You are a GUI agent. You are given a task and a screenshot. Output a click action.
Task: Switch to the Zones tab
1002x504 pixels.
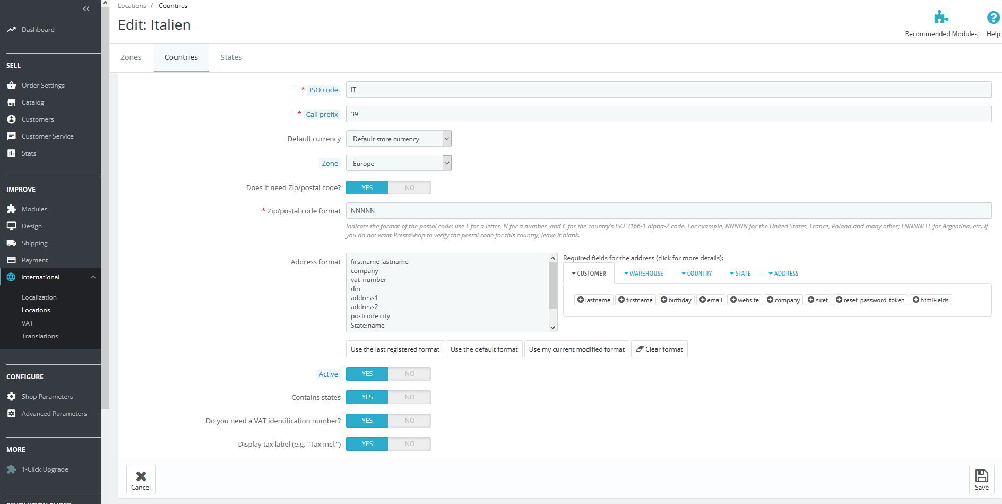[x=131, y=57]
